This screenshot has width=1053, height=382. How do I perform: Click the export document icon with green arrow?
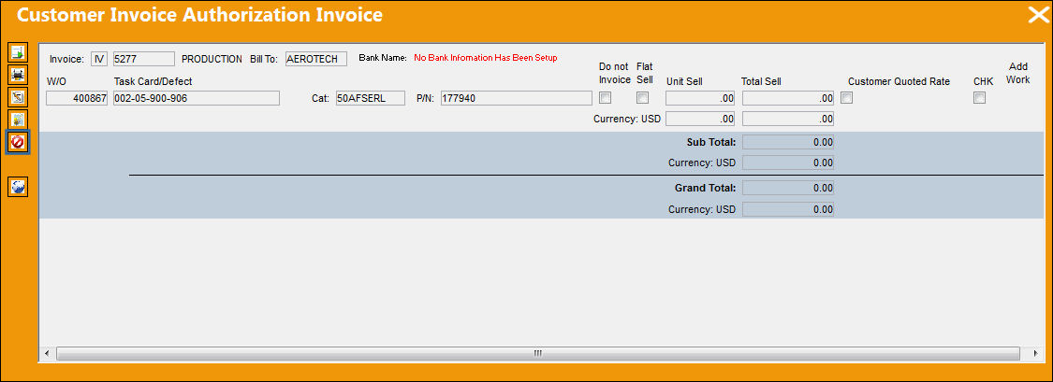click(18, 51)
